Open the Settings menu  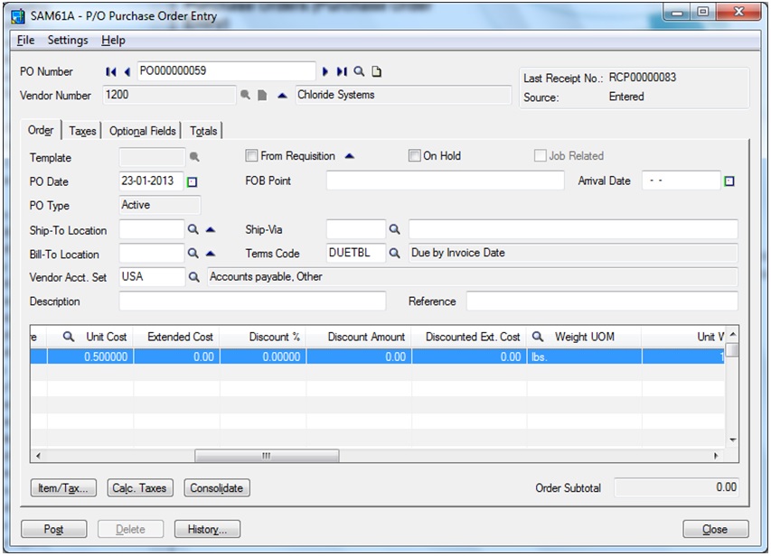[68, 41]
